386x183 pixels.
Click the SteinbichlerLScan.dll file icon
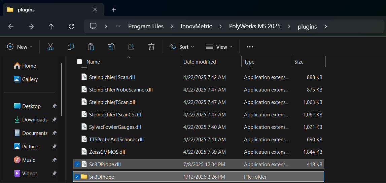coord(84,77)
